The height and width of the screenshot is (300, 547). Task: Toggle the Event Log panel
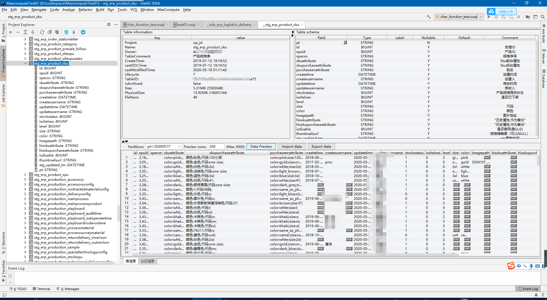point(528,289)
